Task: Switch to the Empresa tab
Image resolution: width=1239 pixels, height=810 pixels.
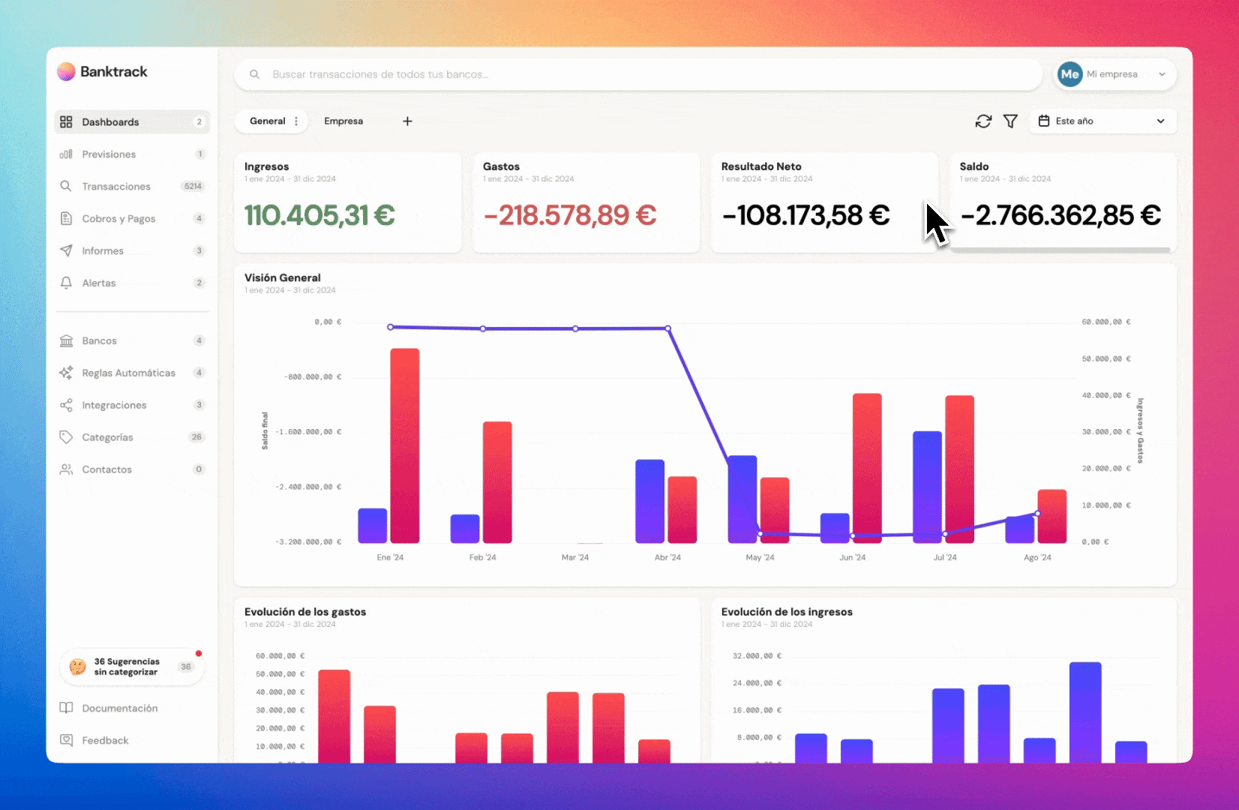Action: (343, 121)
